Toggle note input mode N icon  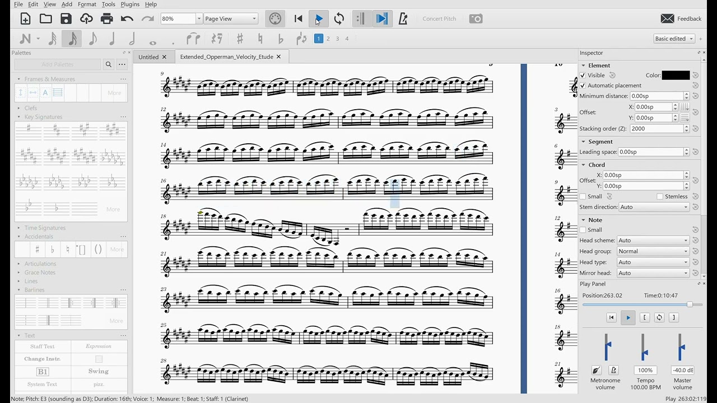(x=25, y=39)
